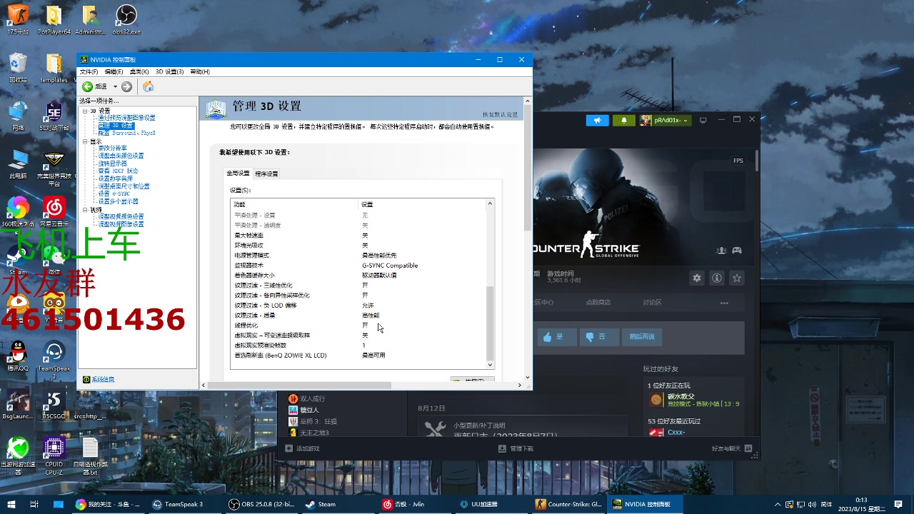Viewport: 914px width, 514px height.
Task: Open the 点数商店 tab in Steam
Action: (598, 302)
